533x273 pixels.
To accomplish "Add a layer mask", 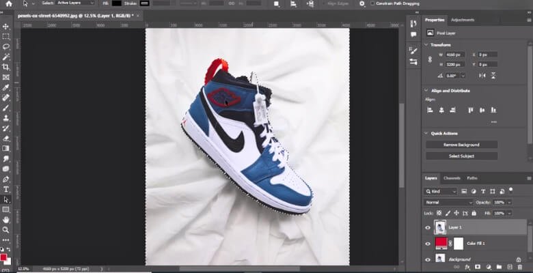I will click(478, 268).
